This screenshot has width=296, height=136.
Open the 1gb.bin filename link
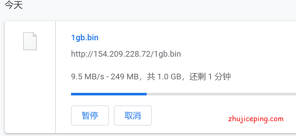[x=85, y=38]
